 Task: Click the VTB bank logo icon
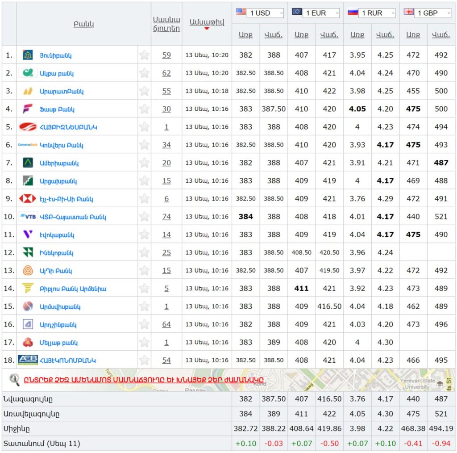coord(28,217)
